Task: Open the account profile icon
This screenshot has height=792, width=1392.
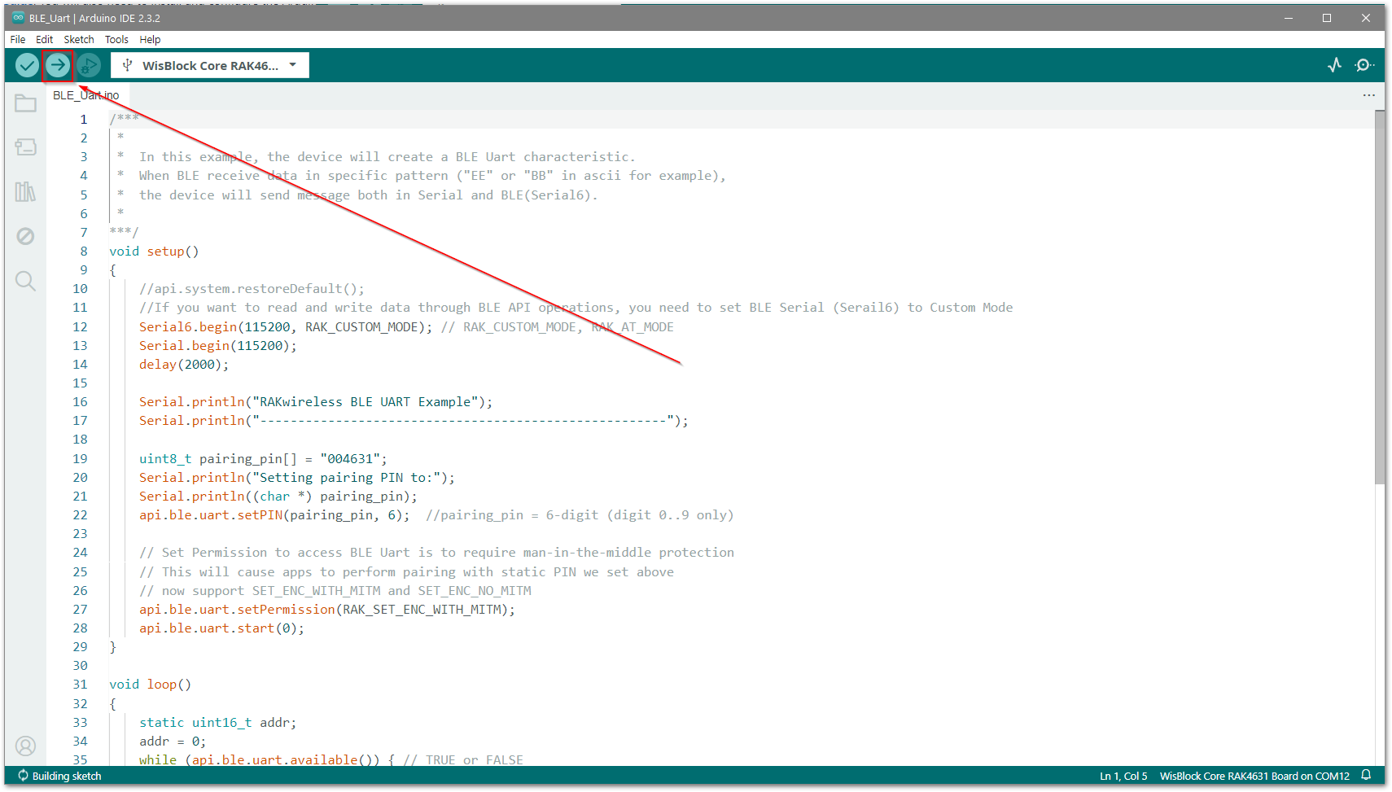Action: 26,746
